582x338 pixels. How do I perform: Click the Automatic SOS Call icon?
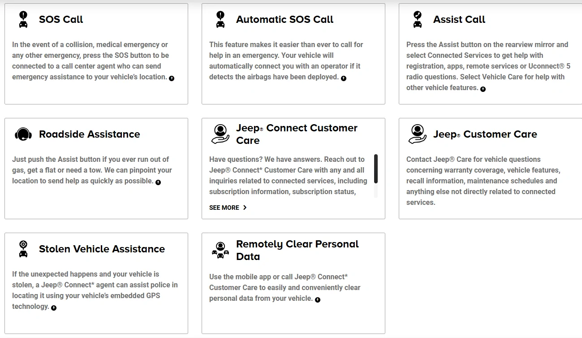pos(220,19)
